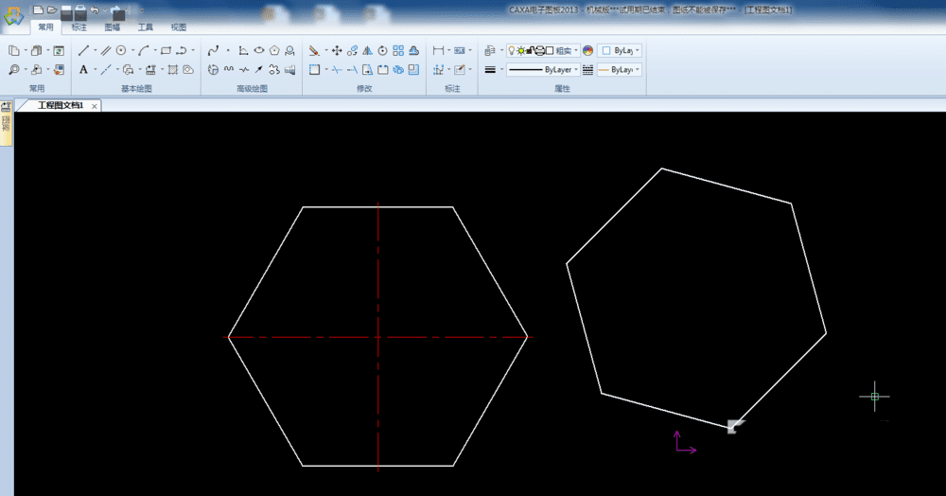Close the 工程图文档1 document tab
946x496 pixels.
pos(95,106)
